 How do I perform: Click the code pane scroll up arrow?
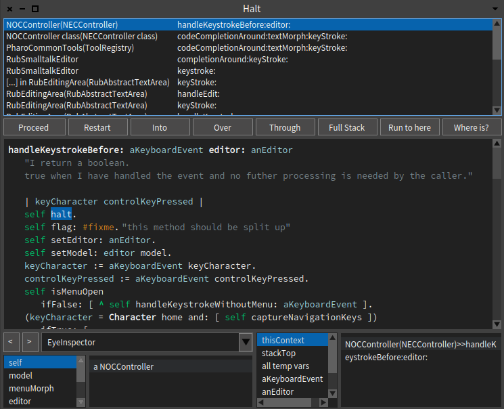tap(497, 143)
